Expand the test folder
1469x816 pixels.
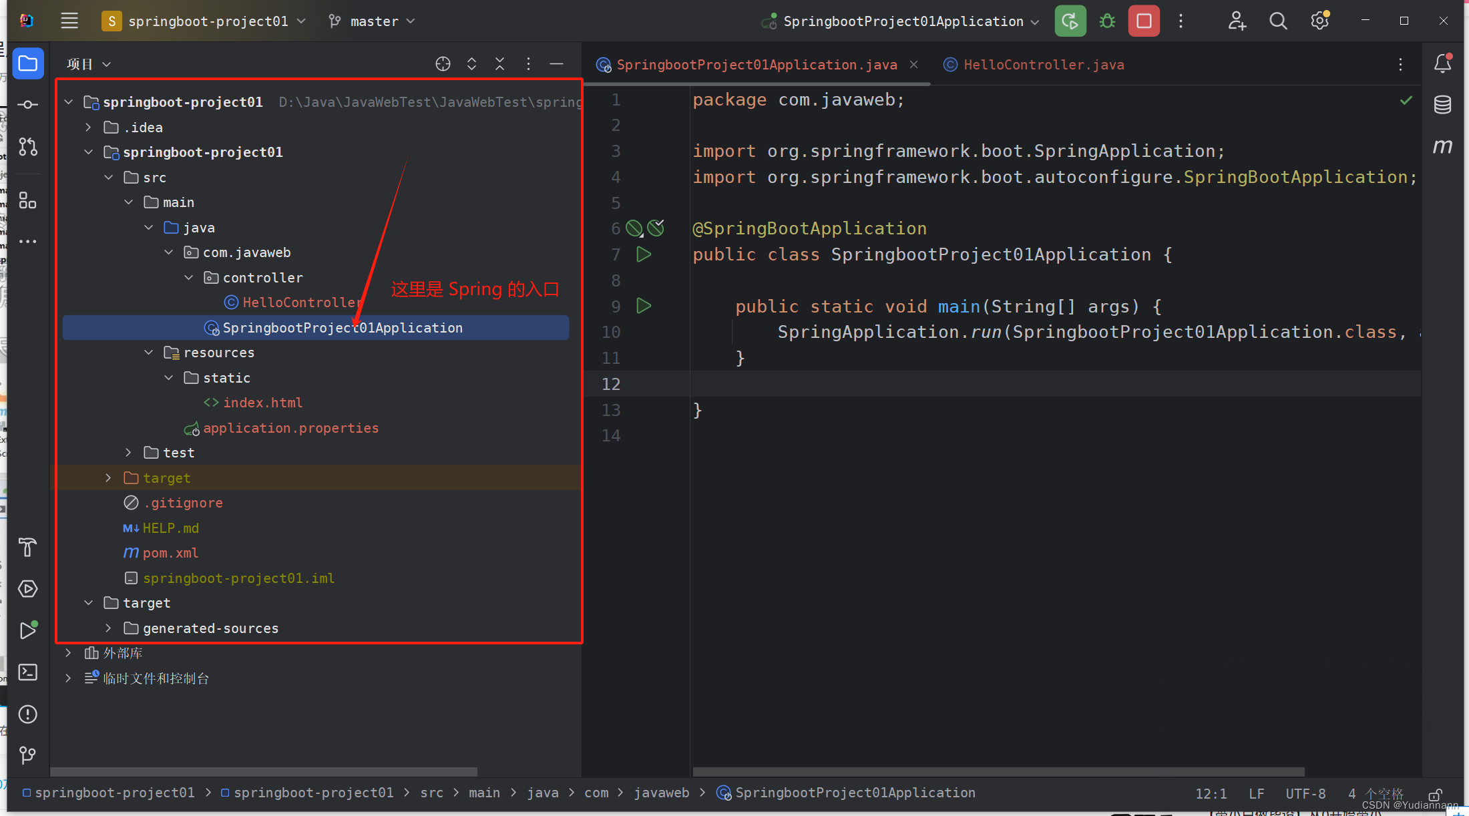pyautogui.click(x=128, y=452)
